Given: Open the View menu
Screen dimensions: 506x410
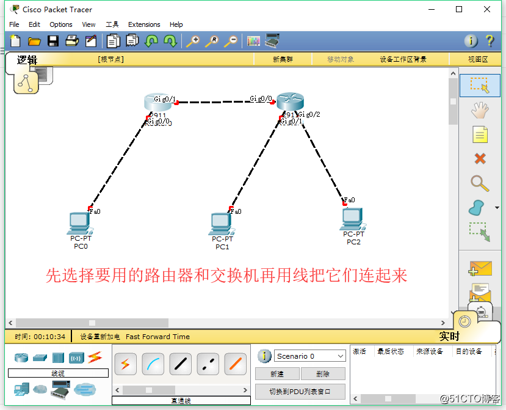Looking at the screenshot, I should (89, 24).
